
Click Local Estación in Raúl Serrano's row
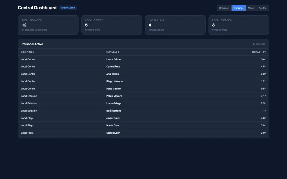[29, 111]
